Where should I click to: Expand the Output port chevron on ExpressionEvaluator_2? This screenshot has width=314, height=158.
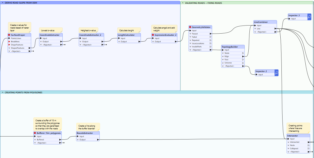coord(153,42)
